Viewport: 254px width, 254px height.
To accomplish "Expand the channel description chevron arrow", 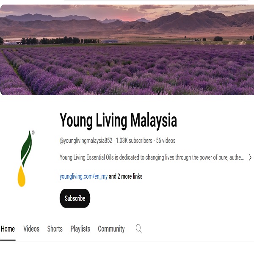I will 250,157.
